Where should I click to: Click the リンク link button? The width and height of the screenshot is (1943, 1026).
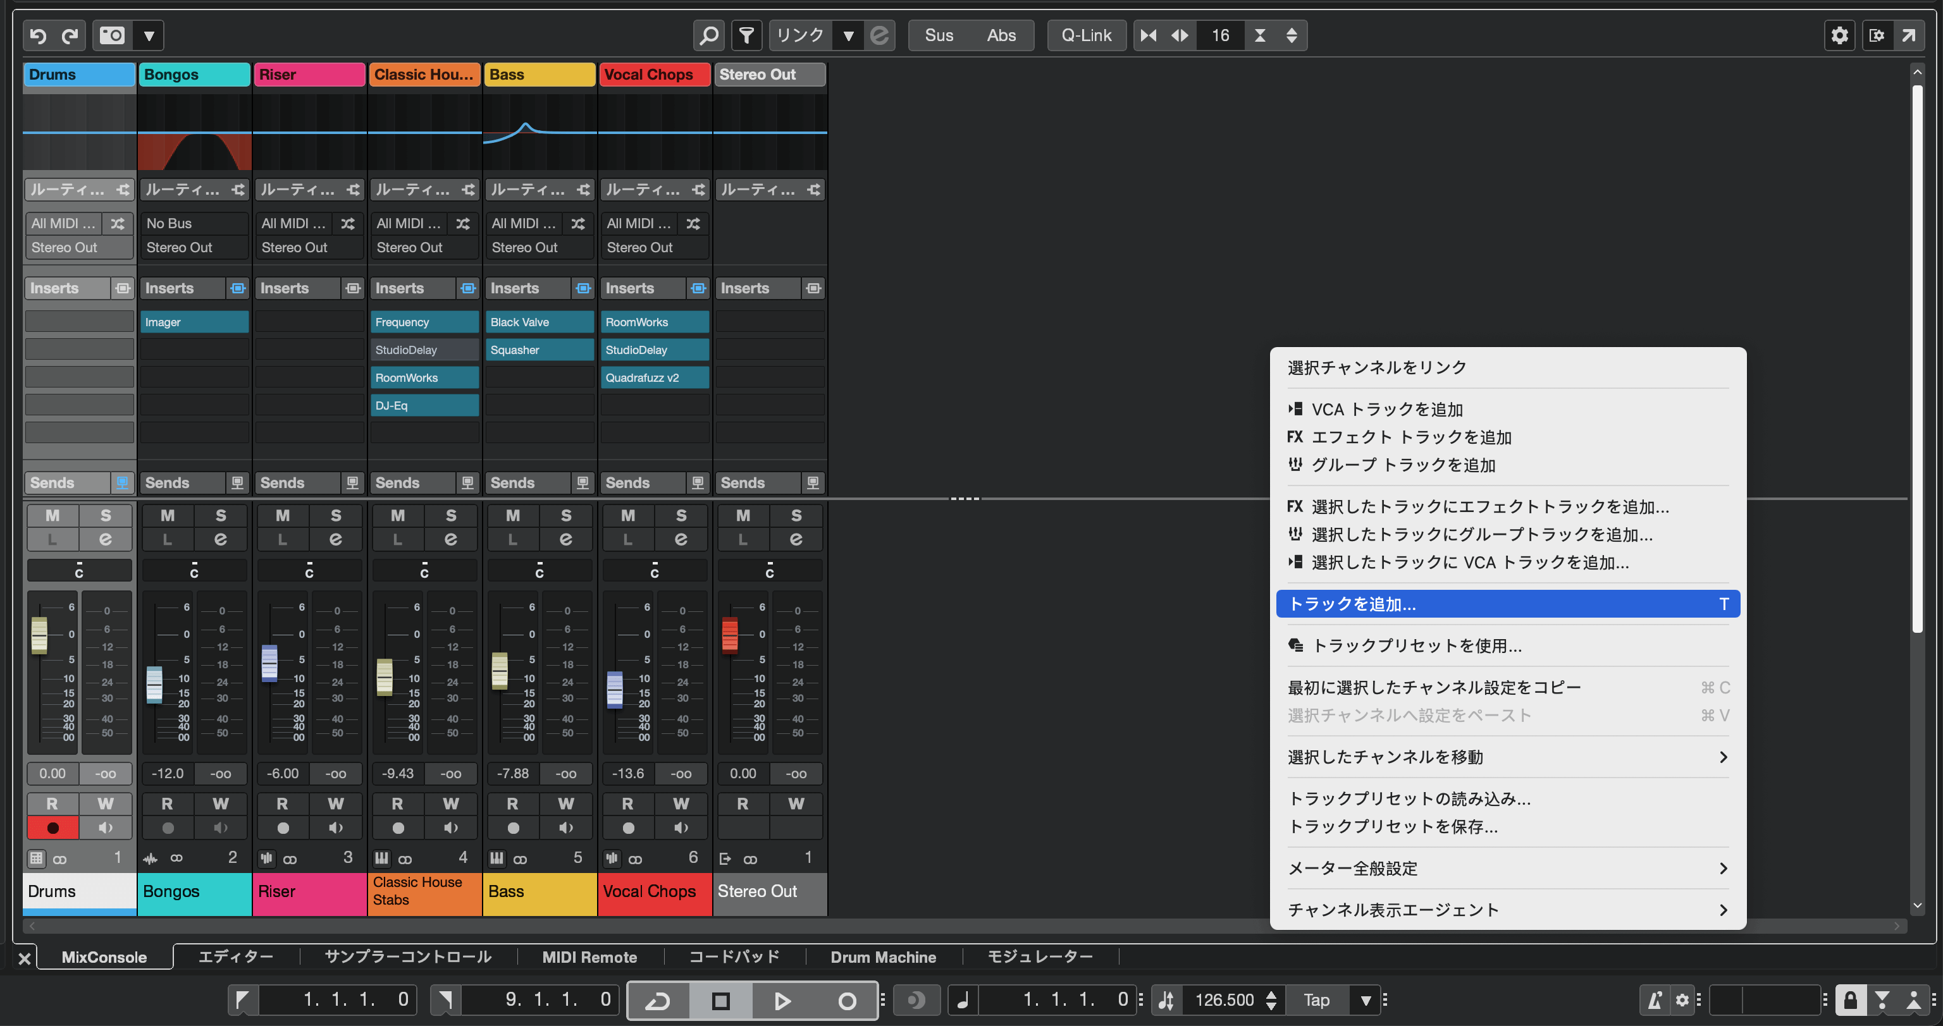click(801, 35)
